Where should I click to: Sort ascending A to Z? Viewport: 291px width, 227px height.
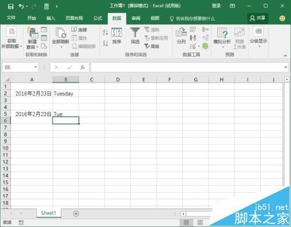coord(105,33)
